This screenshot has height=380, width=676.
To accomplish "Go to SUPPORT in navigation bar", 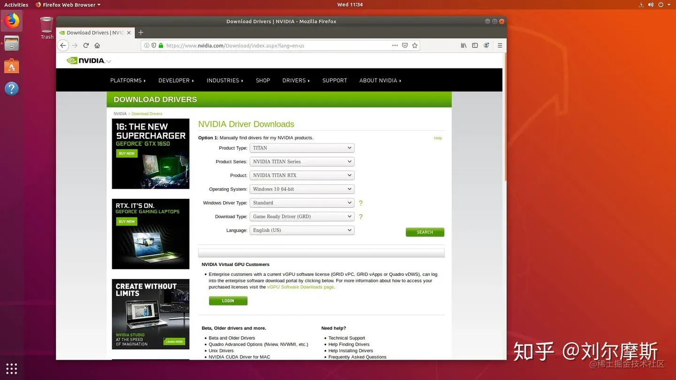I will click(x=335, y=81).
